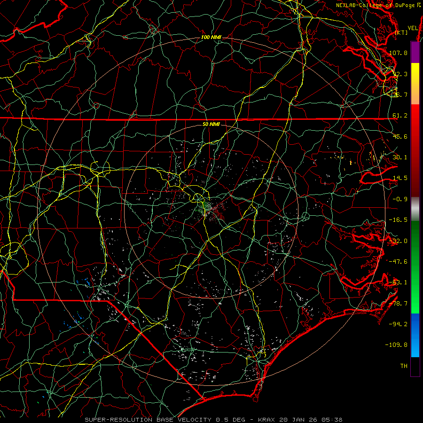Click the TH label on the legend
Viewport: 423px width, 423px height.
pos(404,366)
